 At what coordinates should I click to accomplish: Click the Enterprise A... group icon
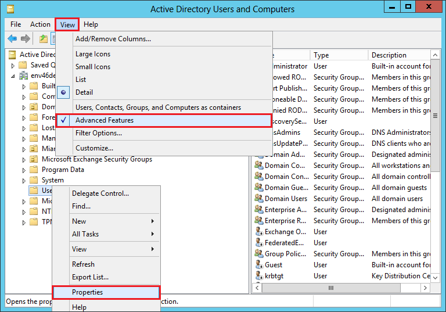(259, 210)
